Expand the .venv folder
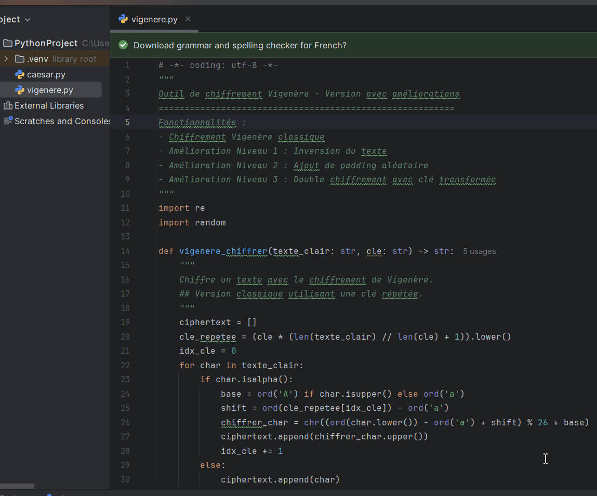The image size is (597, 496). tap(6, 59)
